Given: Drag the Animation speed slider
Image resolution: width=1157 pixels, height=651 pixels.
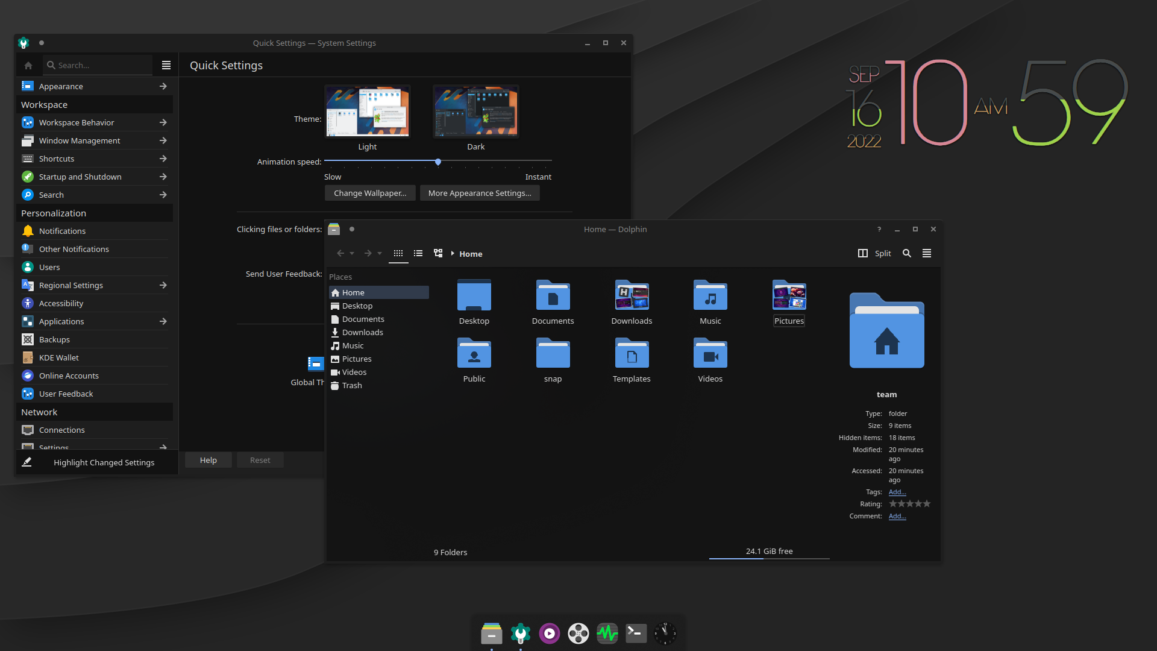Looking at the screenshot, I should 437,162.
